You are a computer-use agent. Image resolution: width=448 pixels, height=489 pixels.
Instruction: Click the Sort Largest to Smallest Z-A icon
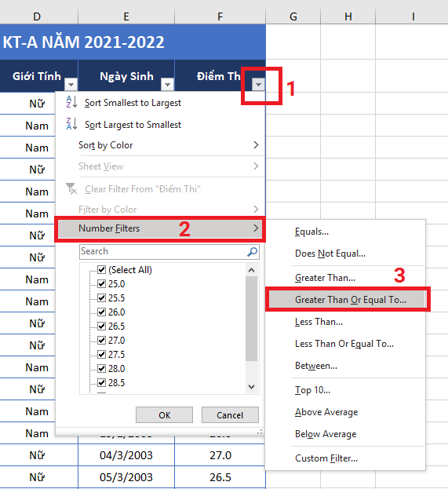pos(71,123)
